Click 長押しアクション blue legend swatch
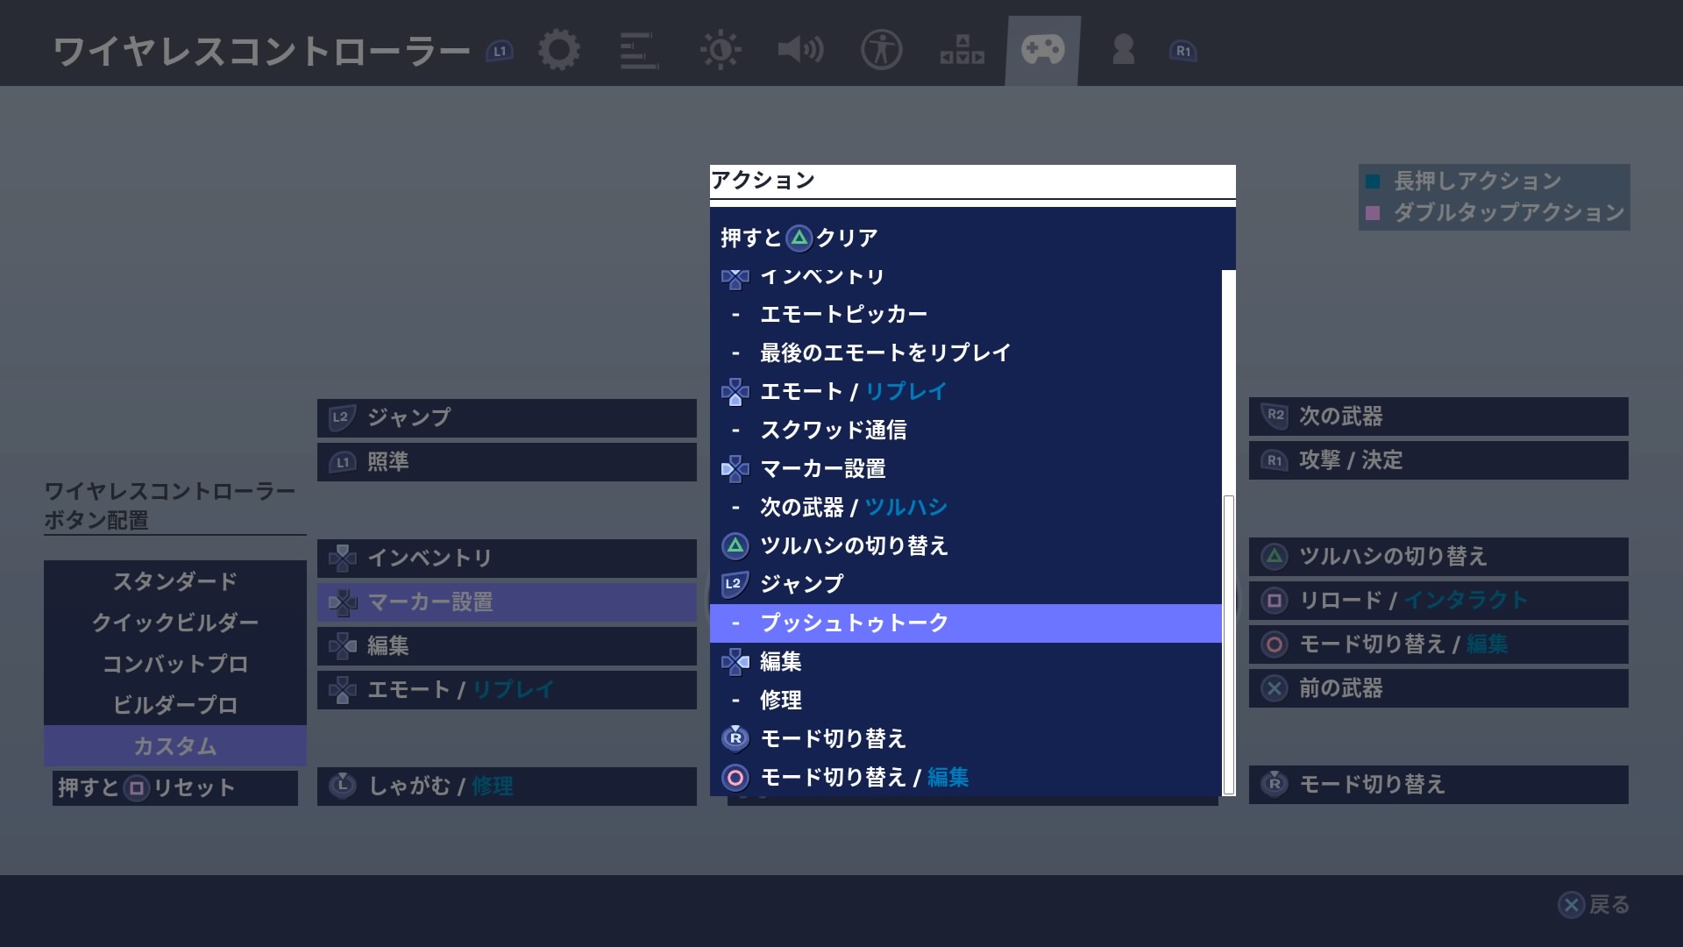 click(1373, 182)
